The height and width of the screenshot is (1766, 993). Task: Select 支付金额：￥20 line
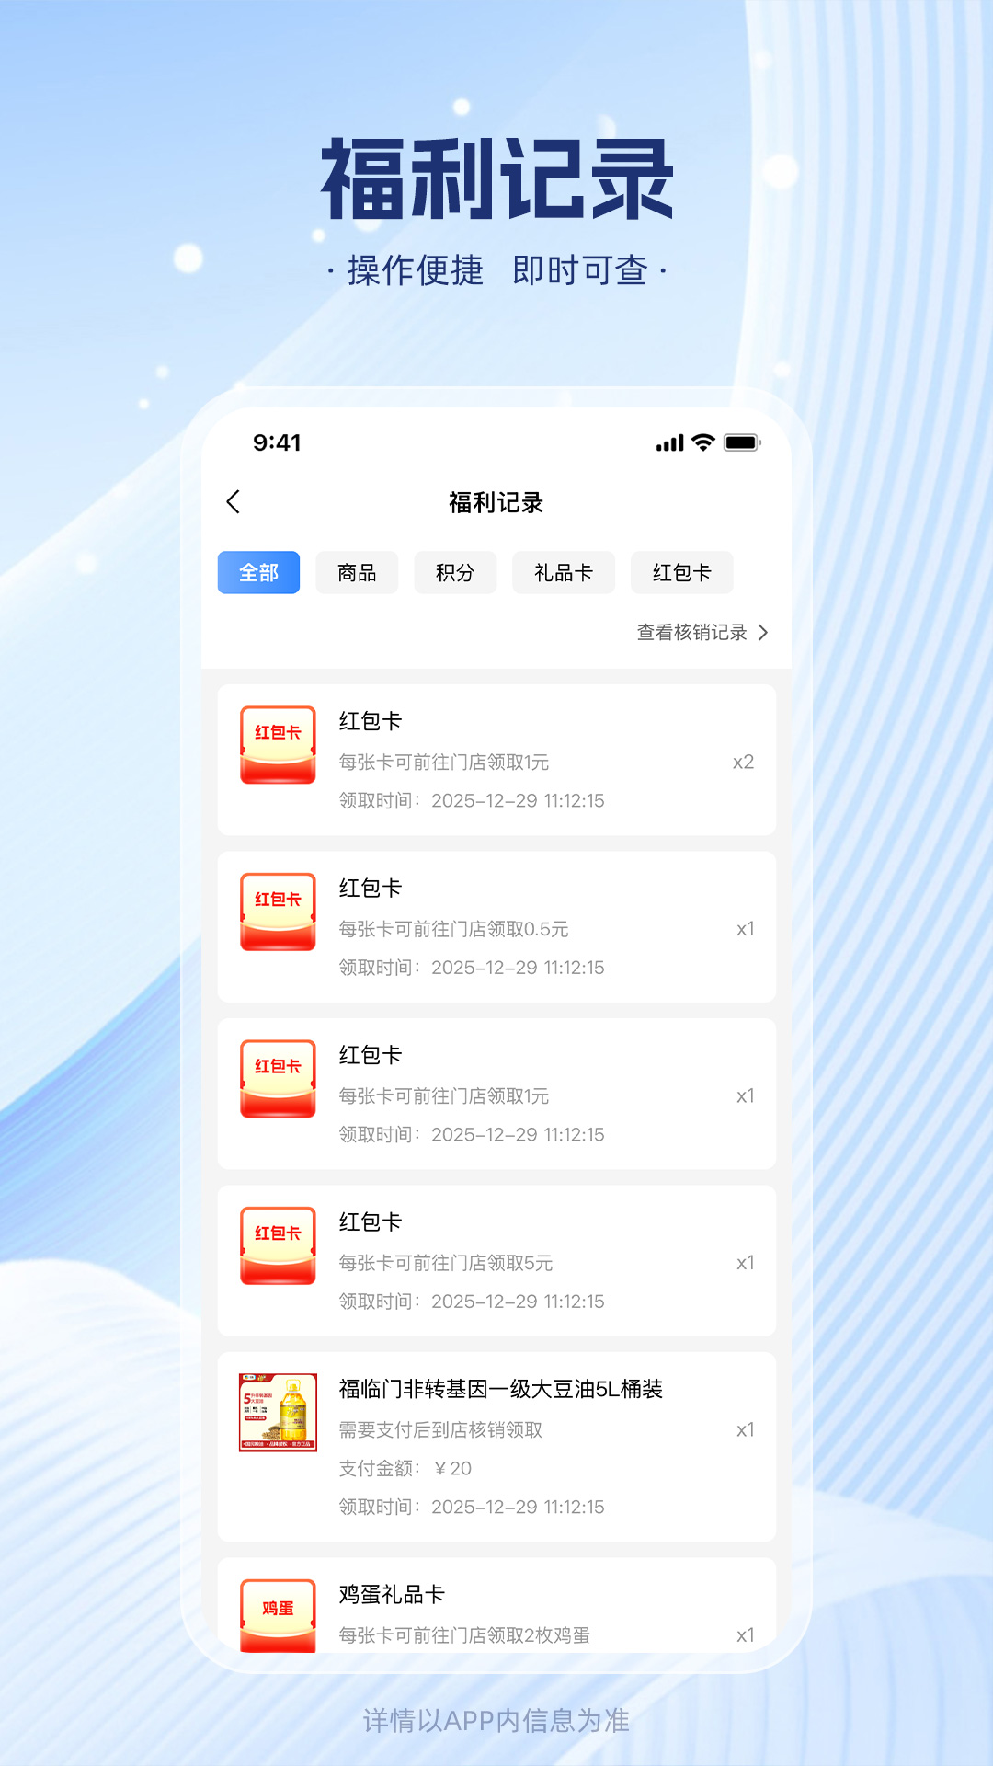pyautogui.click(x=405, y=1468)
